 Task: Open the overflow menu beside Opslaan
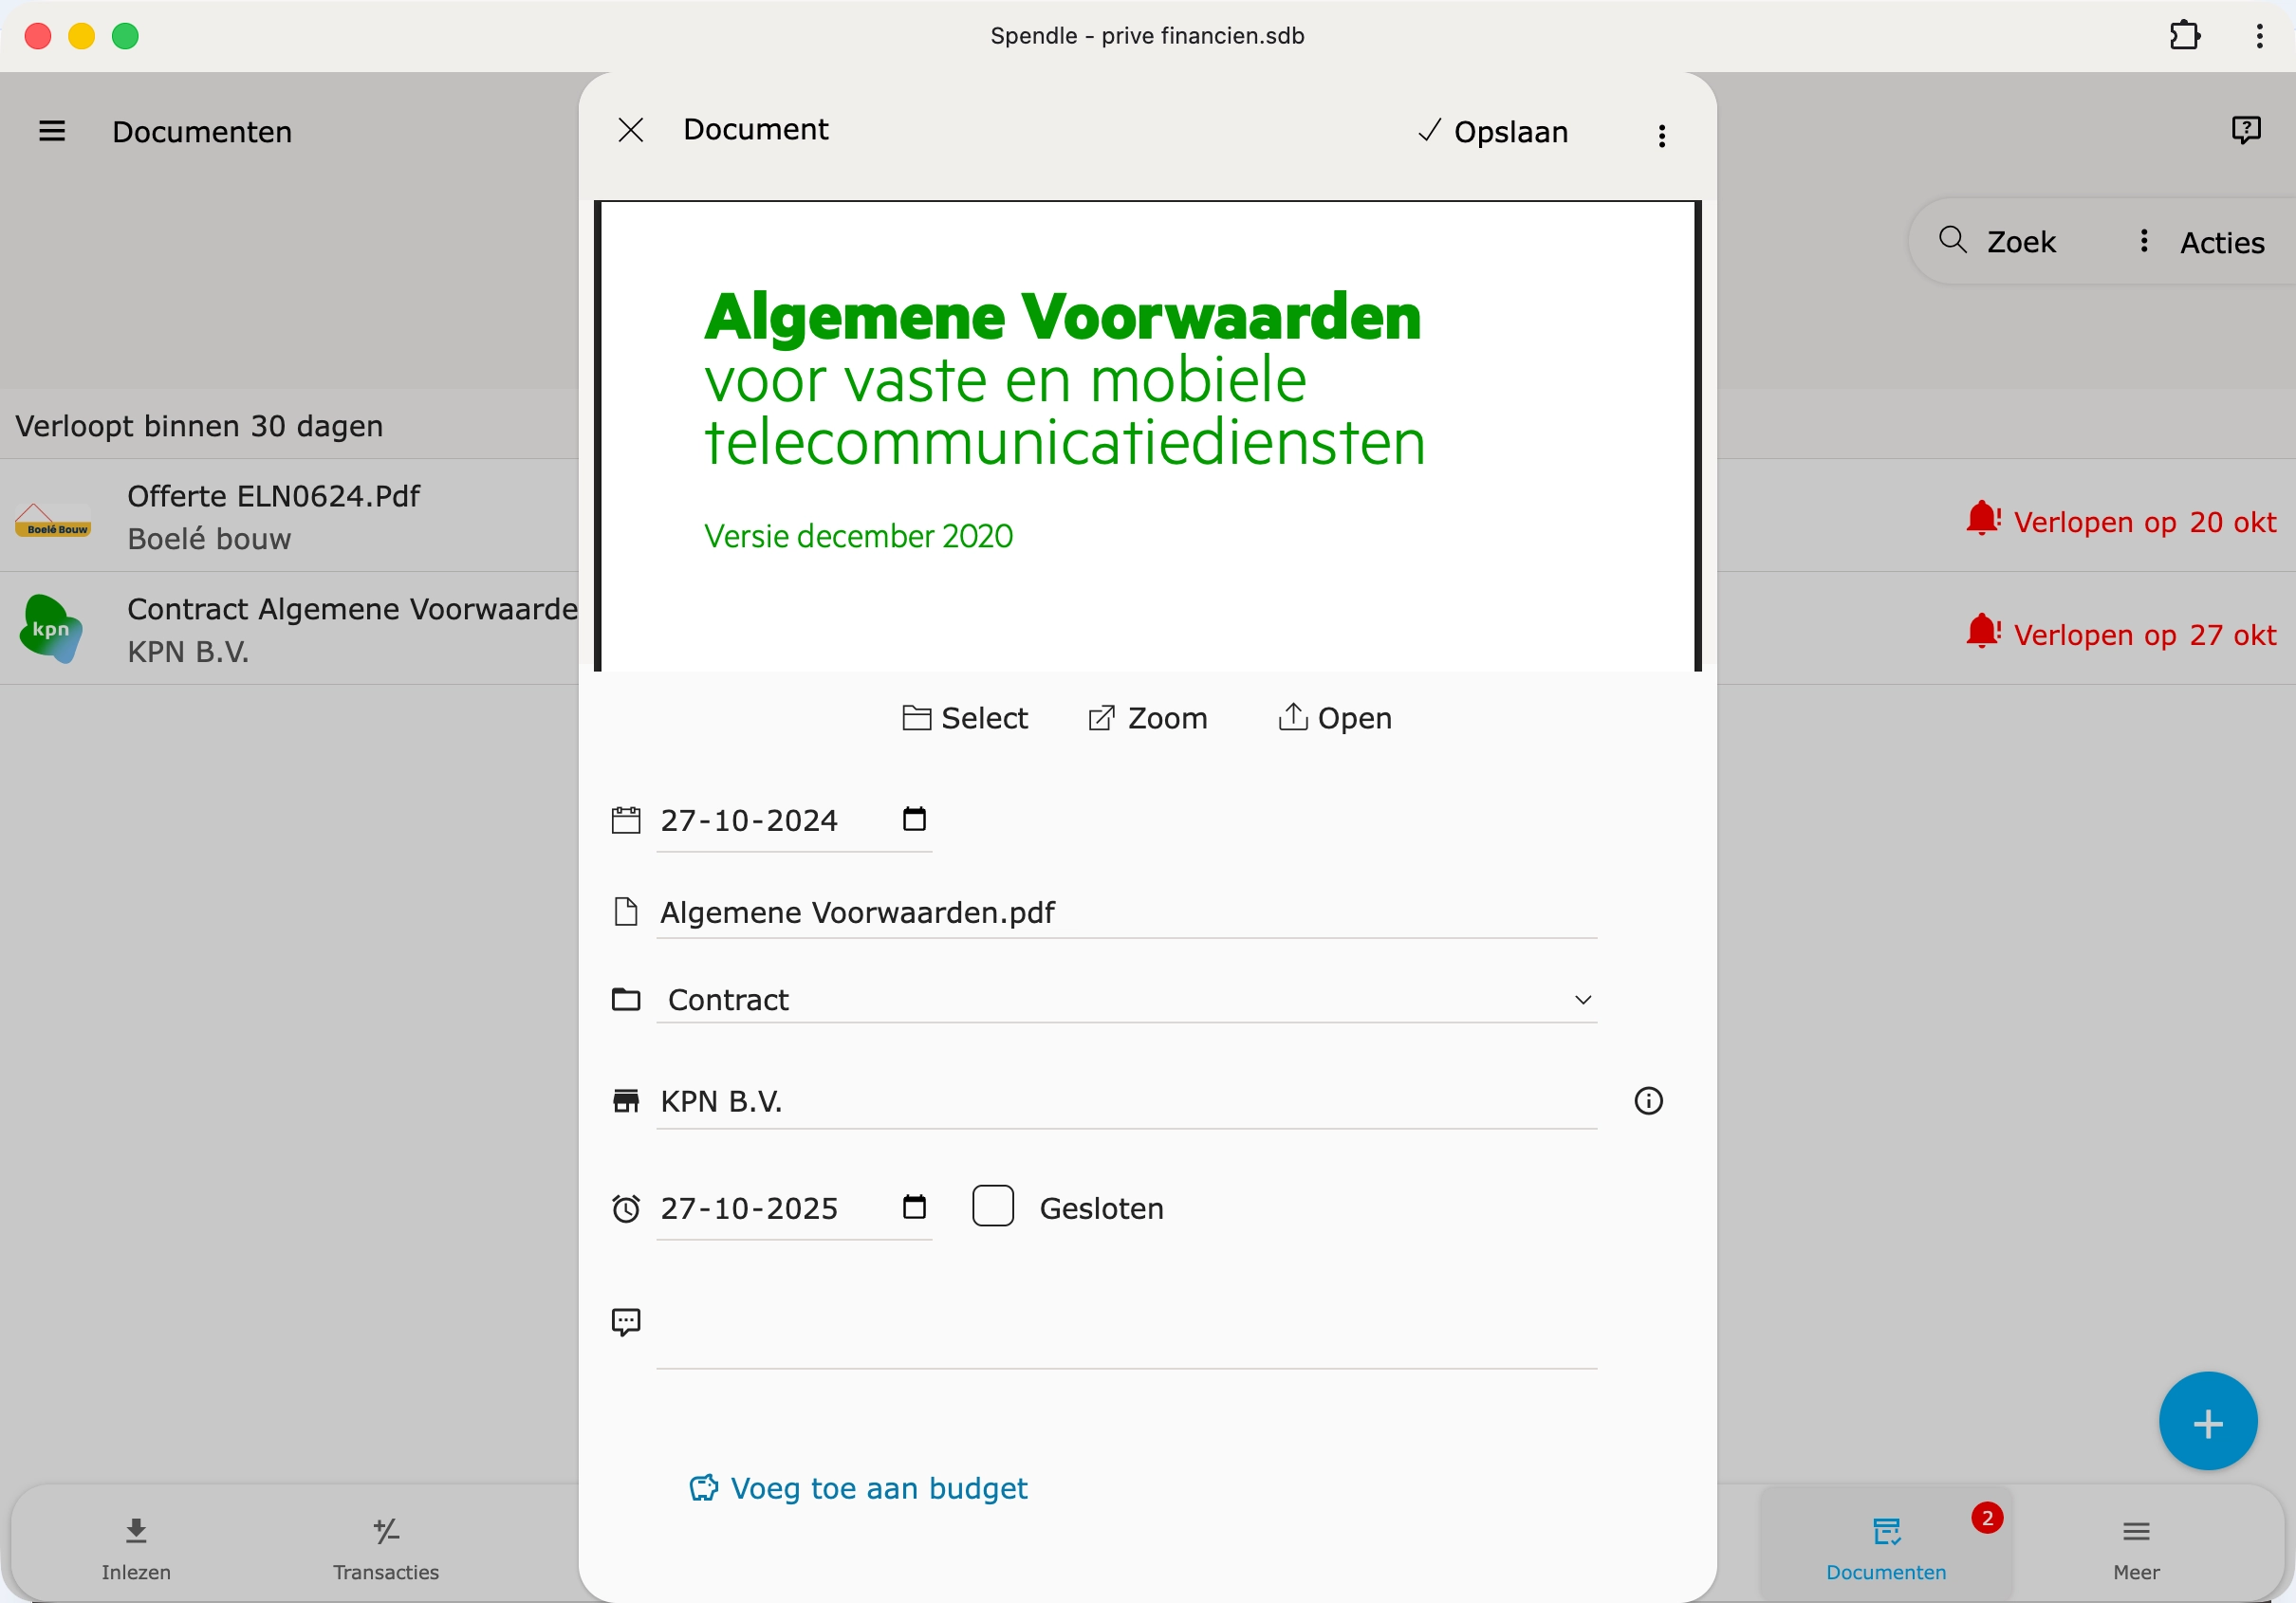(x=1661, y=134)
